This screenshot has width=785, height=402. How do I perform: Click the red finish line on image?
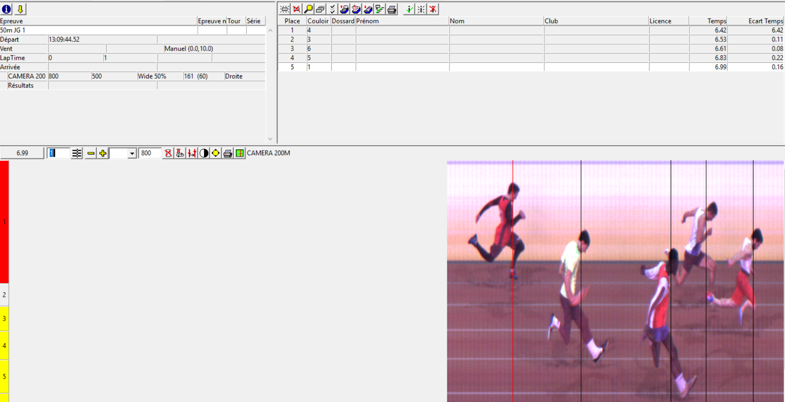(x=513, y=281)
